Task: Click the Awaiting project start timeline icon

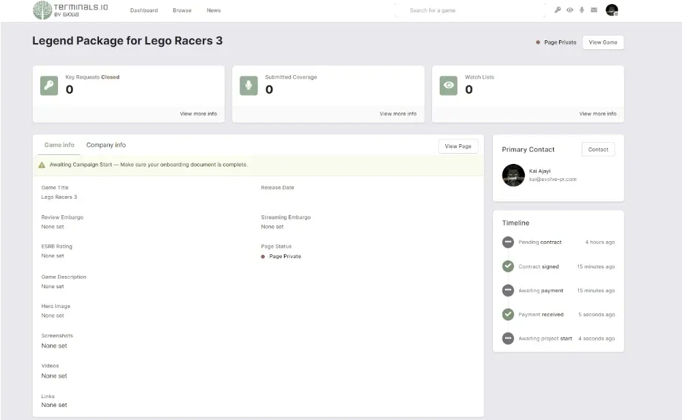Action: 508,338
